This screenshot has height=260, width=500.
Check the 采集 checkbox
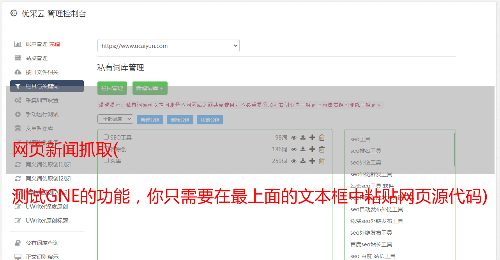coord(106,161)
